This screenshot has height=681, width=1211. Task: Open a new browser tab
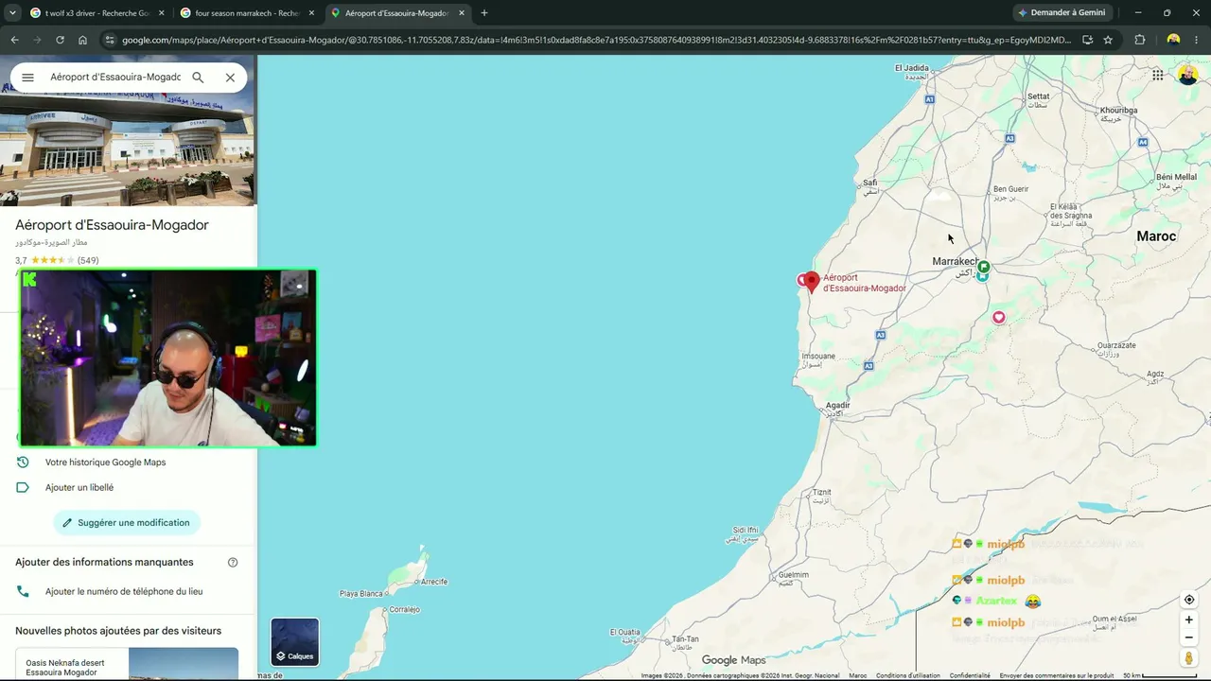[484, 13]
